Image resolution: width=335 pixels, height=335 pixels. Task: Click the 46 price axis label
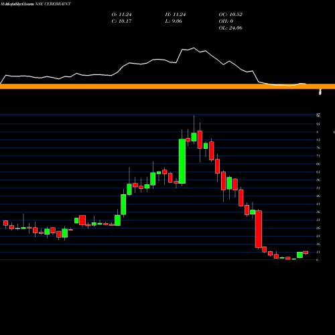[318, 196]
